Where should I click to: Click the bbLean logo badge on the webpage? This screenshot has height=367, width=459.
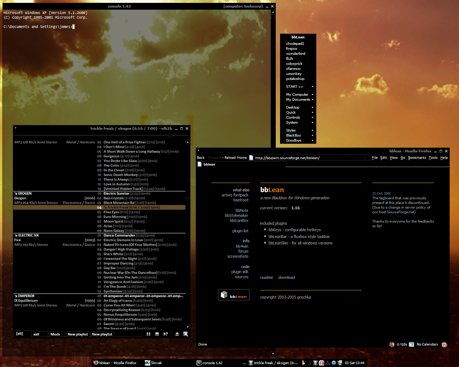click(234, 295)
